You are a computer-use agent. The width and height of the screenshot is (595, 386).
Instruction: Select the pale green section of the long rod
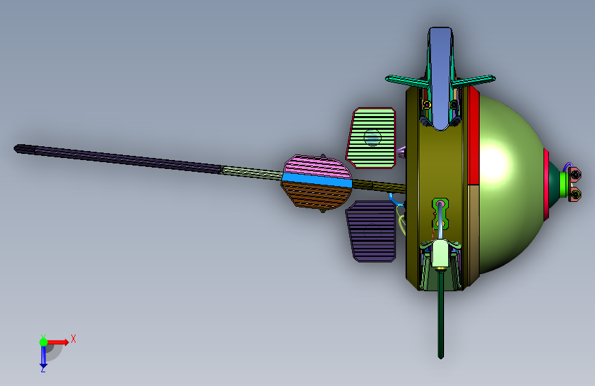(x=253, y=173)
